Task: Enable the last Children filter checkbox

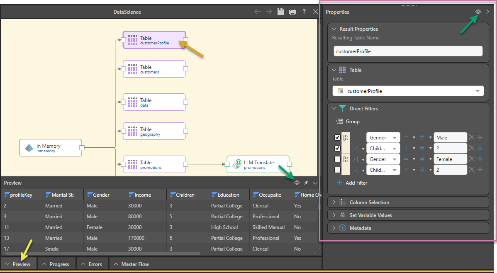Action: 337,170
